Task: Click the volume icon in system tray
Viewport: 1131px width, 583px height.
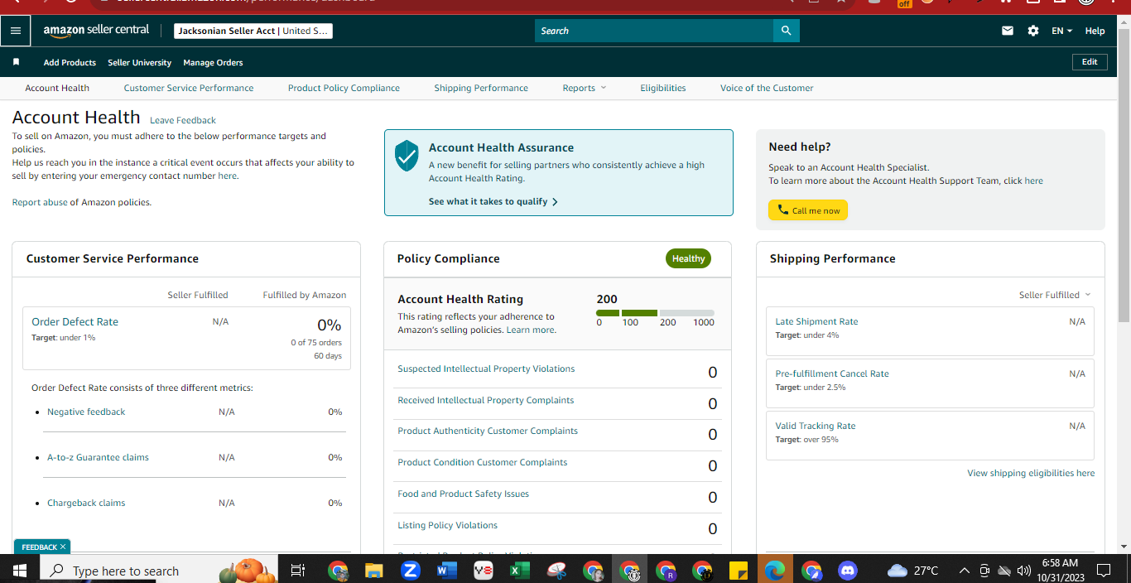Action: point(1024,571)
